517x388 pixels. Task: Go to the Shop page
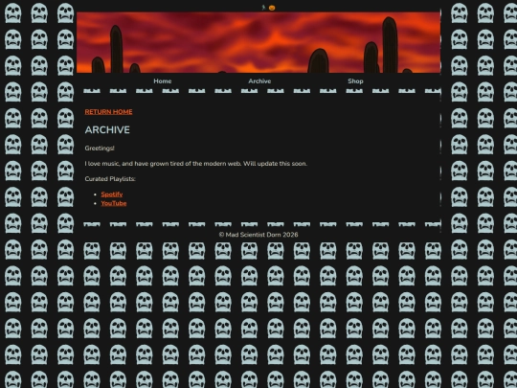point(355,81)
